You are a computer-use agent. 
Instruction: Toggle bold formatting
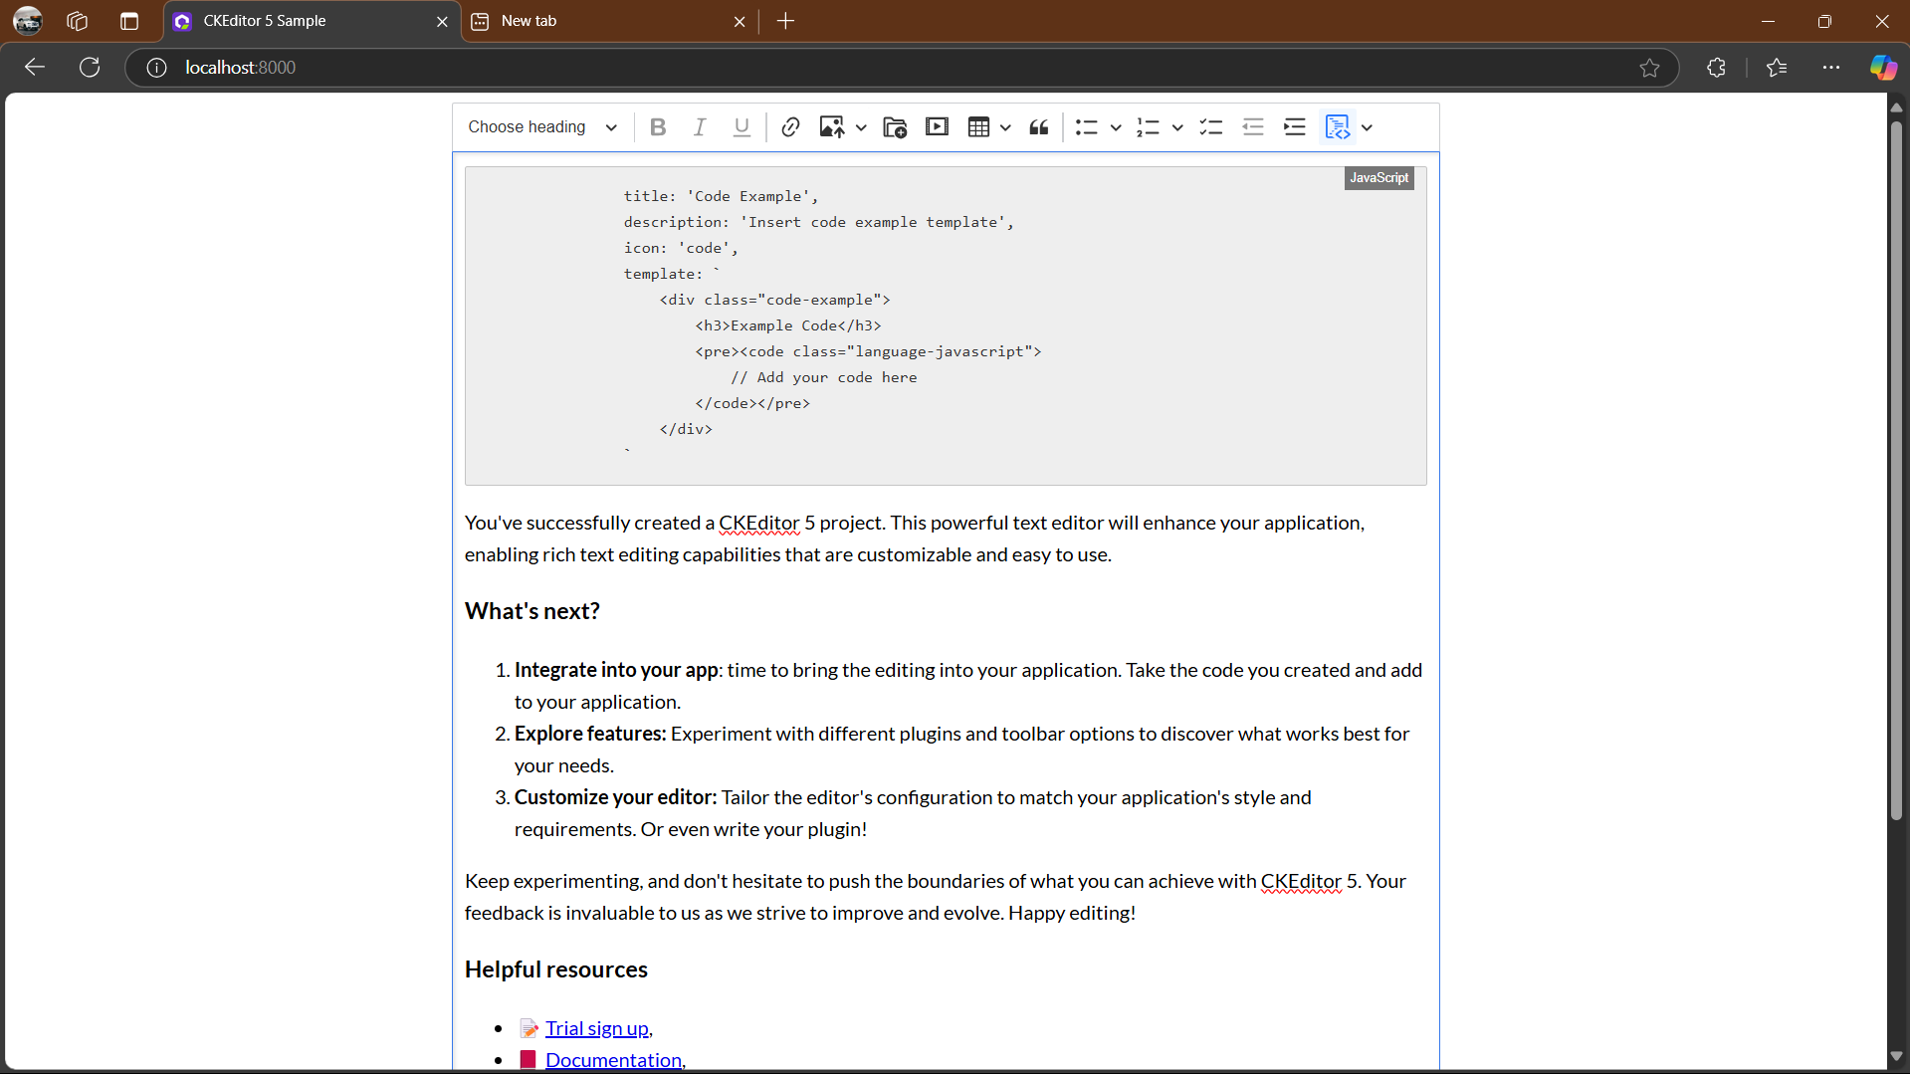pyautogui.click(x=658, y=126)
